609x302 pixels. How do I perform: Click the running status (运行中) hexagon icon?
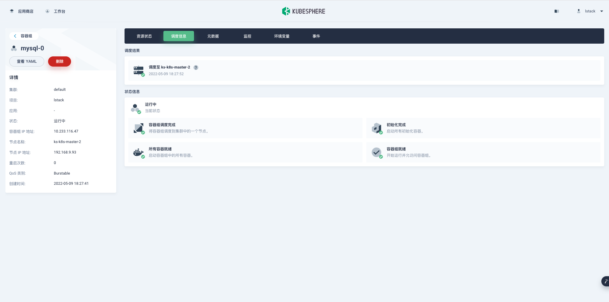(135, 108)
